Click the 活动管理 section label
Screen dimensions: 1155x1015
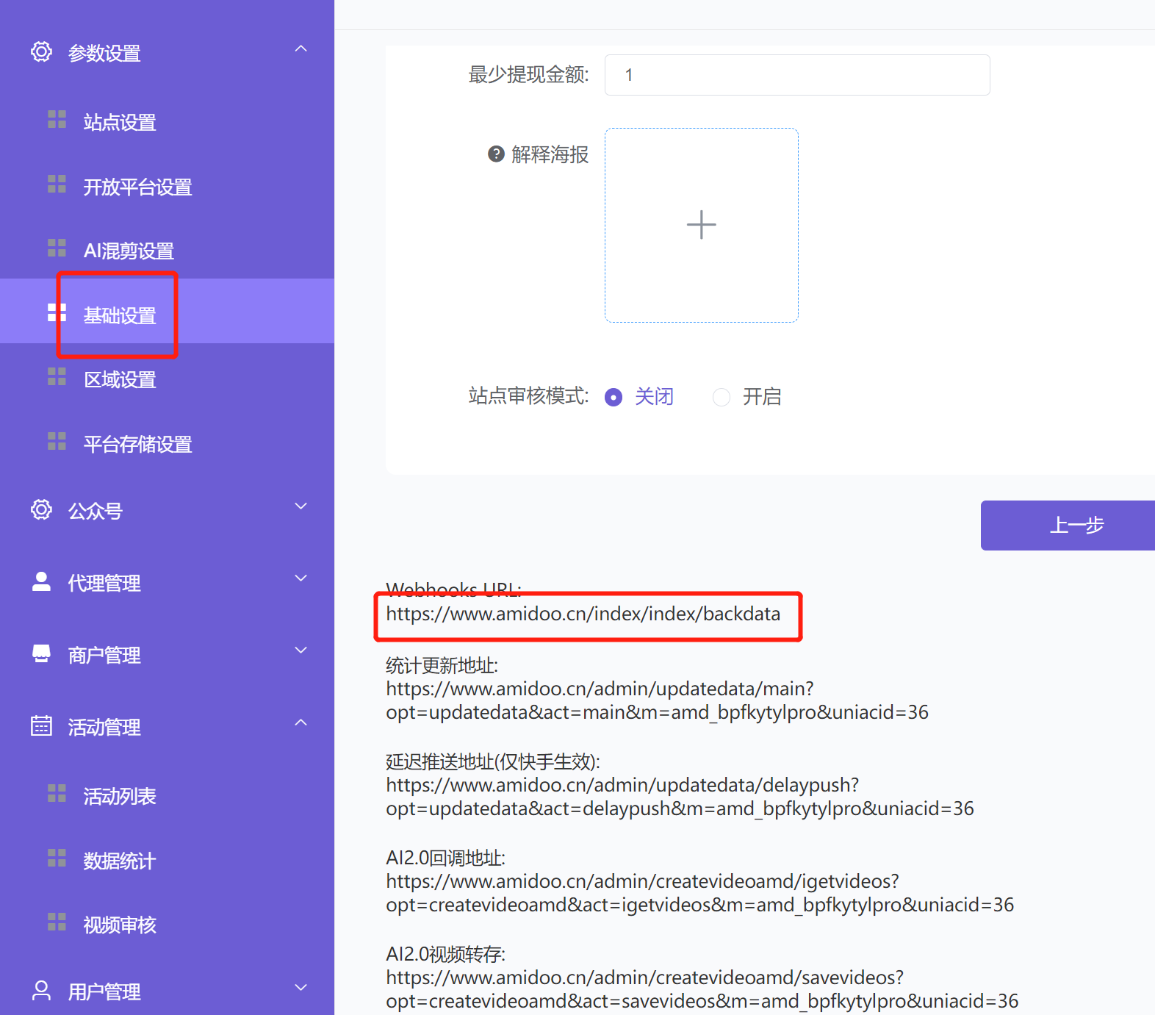tap(104, 727)
